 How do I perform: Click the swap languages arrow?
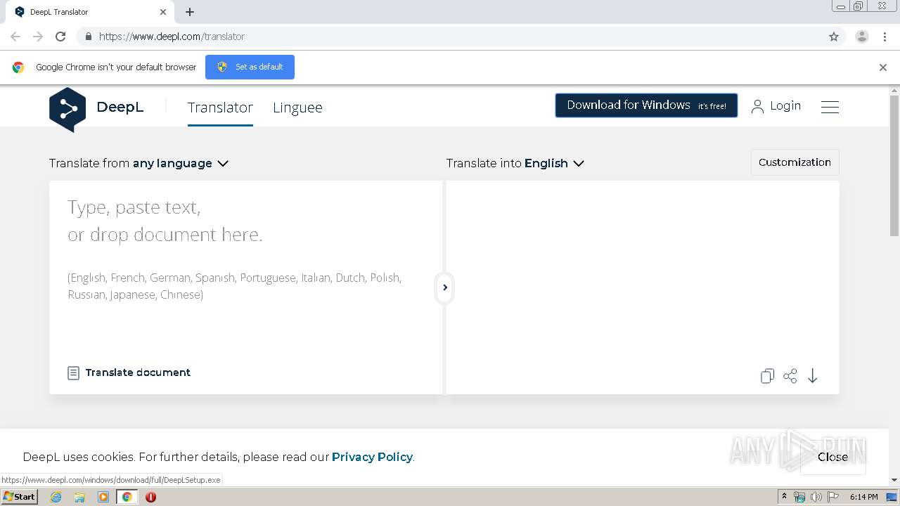point(445,287)
